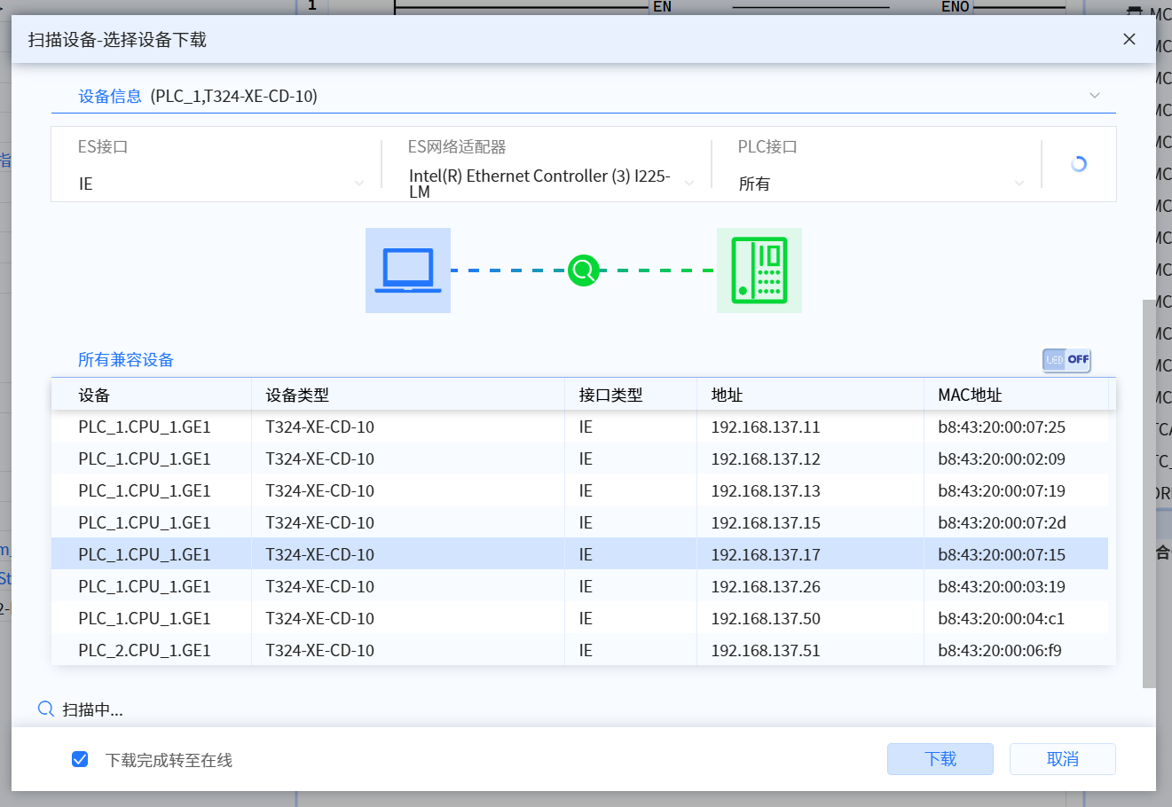Click the 下载 button
This screenshot has height=807, width=1172.
[x=940, y=759]
